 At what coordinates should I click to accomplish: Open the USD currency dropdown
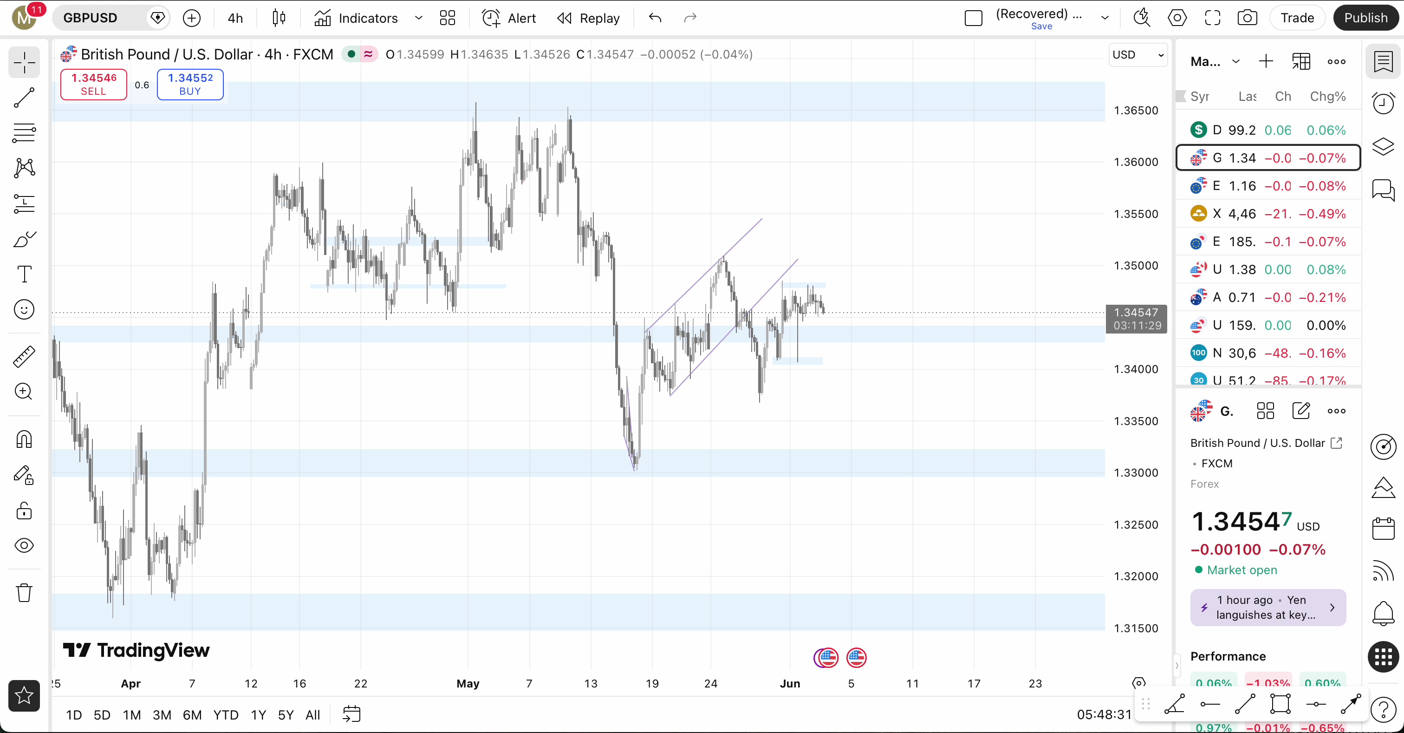1137,54
